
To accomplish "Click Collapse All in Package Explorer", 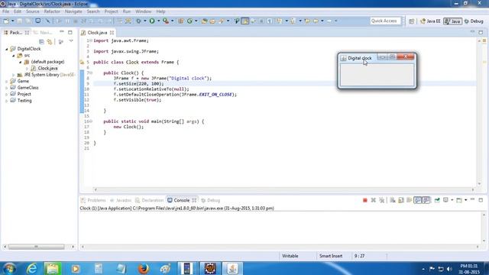I will pyautogui.click(x=41, y=42).
